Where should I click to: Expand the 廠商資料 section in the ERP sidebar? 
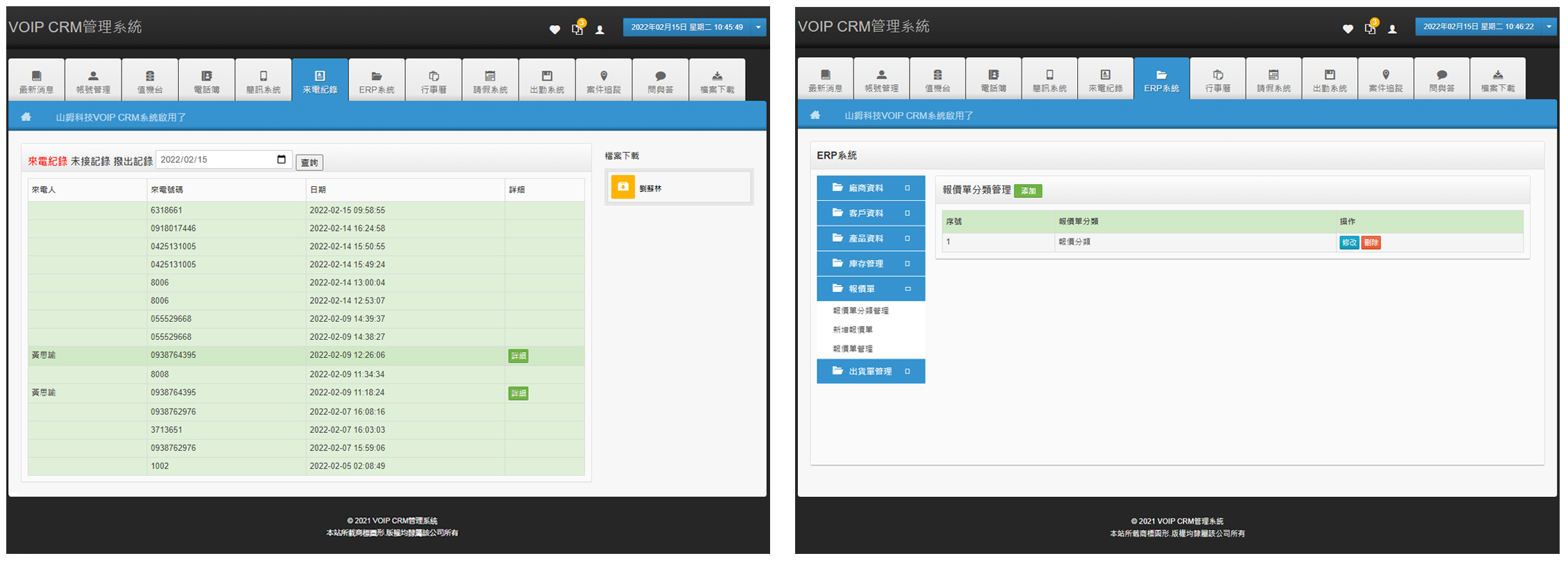907,188
